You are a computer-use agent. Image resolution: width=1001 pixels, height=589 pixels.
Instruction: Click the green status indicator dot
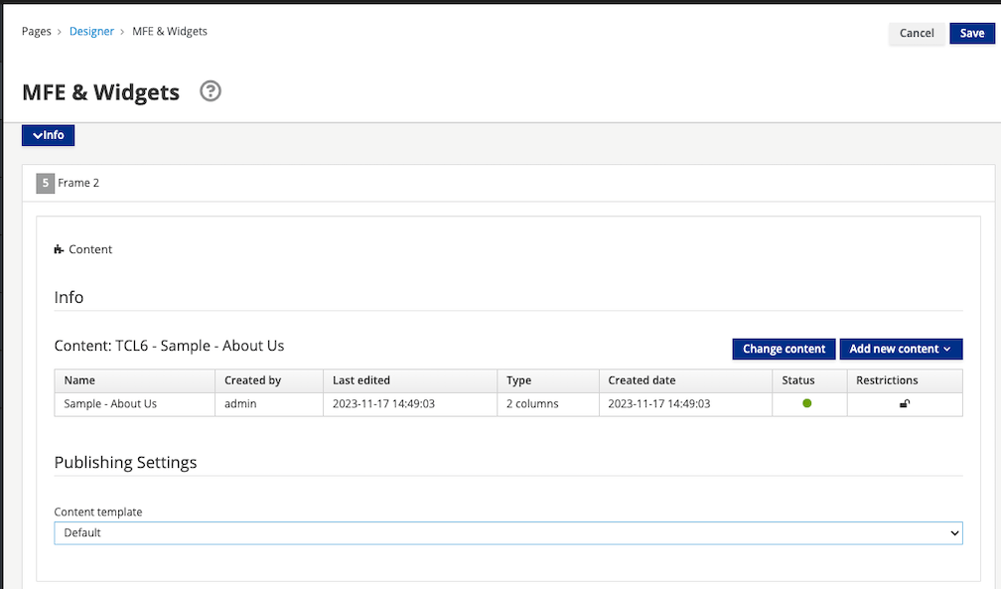806,403
